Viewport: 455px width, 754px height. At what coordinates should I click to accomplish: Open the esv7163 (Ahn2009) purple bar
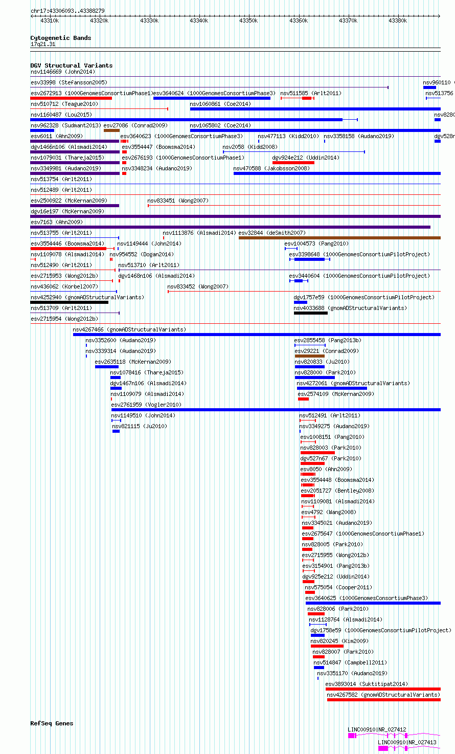(231, 227)
